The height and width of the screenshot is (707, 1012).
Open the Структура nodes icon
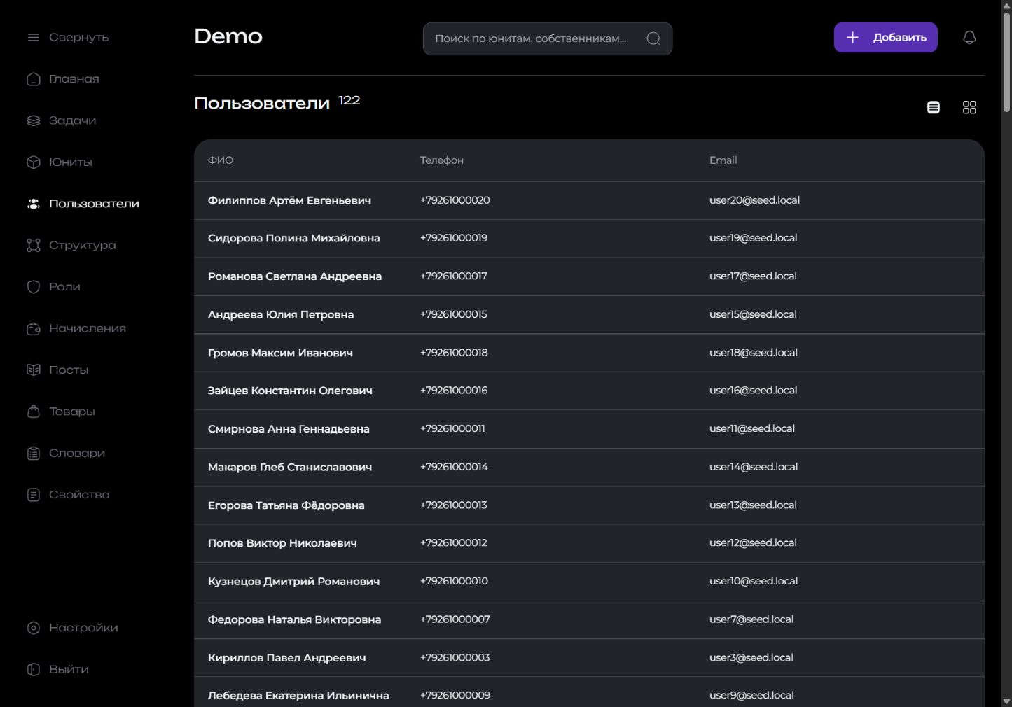click(x=33, y=246)
